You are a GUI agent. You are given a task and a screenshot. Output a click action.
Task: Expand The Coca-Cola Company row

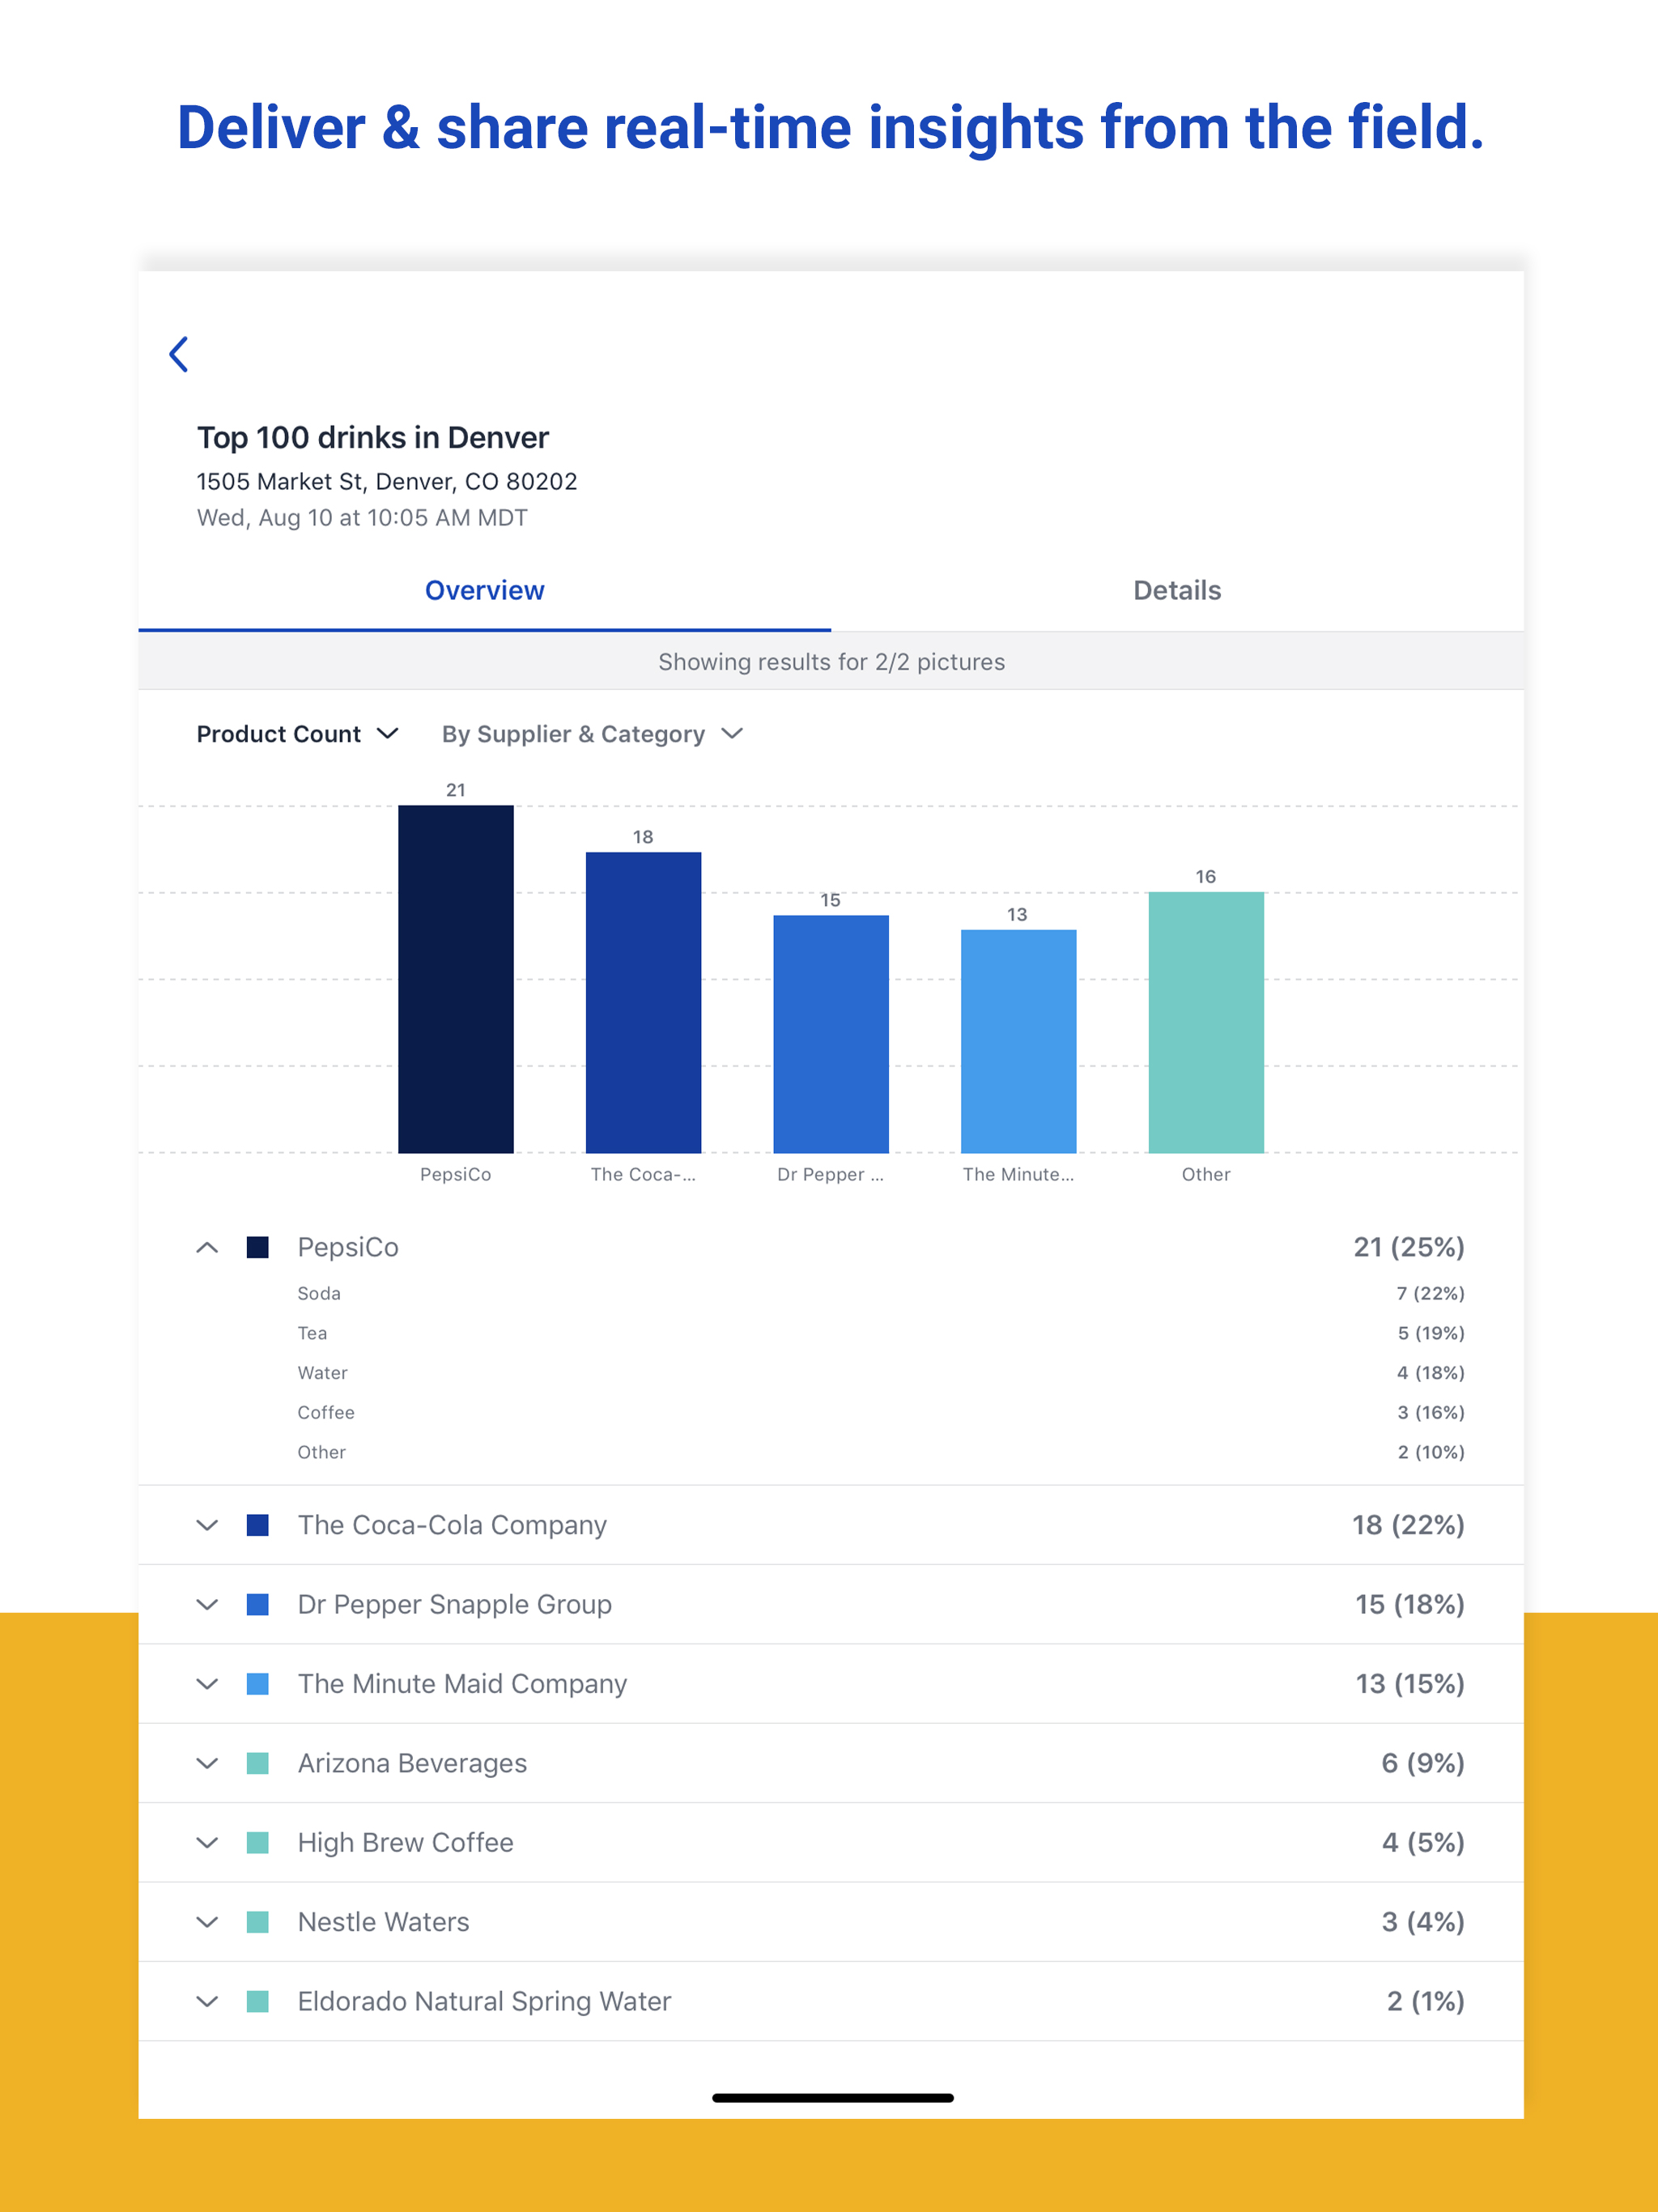(x=207, y=1525)
